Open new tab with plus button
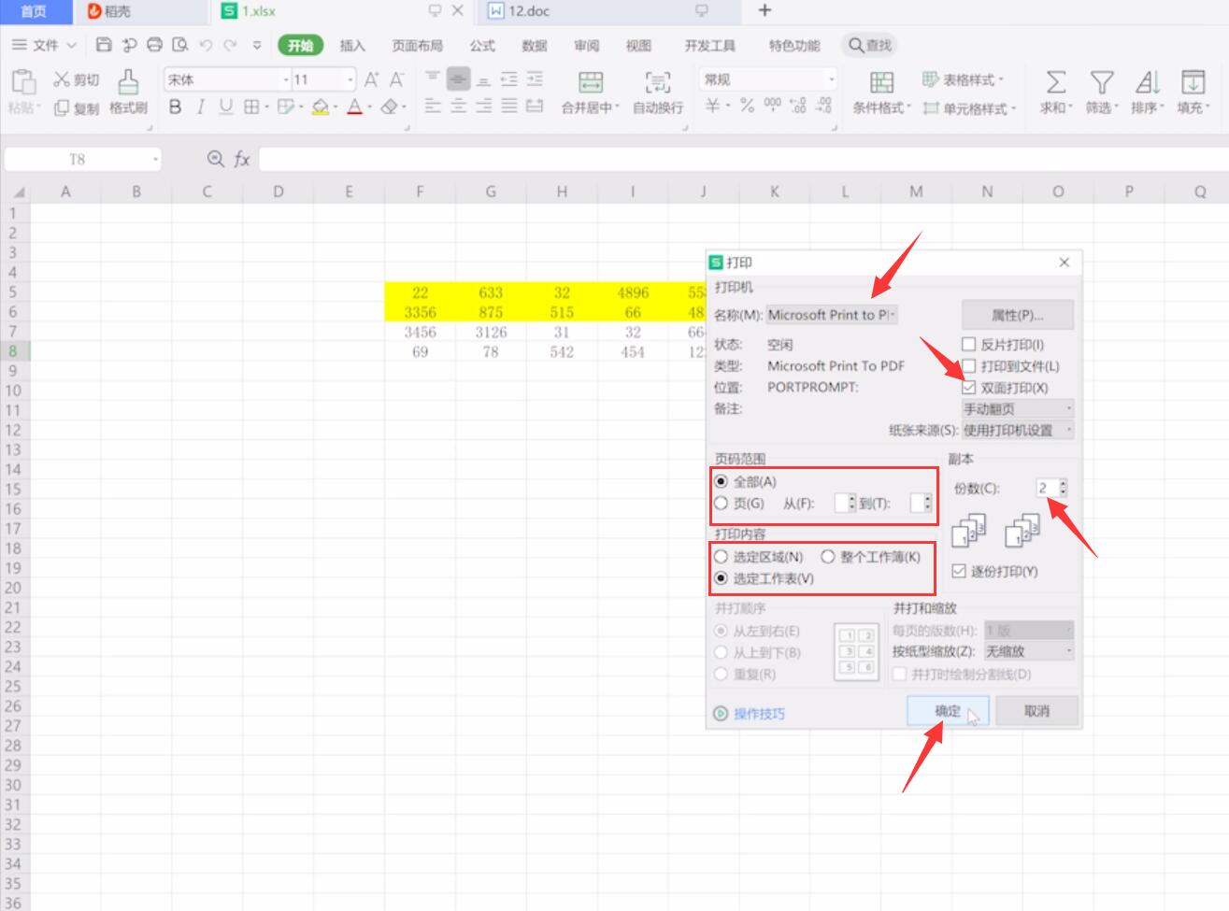The image size is (1229, 911). [x=765, y=10]
